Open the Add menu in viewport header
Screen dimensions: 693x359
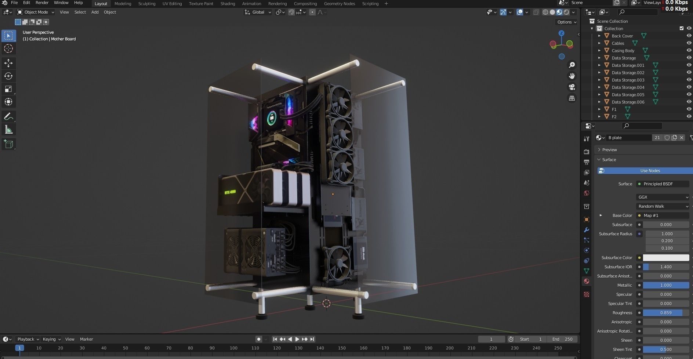[x=95, y=12]
